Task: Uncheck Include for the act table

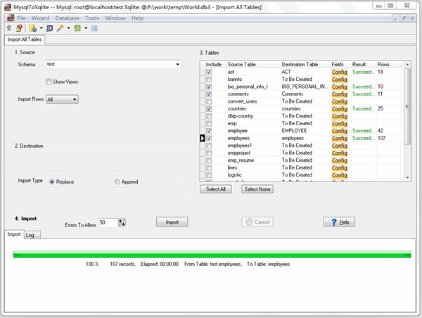Action: [x=209, y=72]
